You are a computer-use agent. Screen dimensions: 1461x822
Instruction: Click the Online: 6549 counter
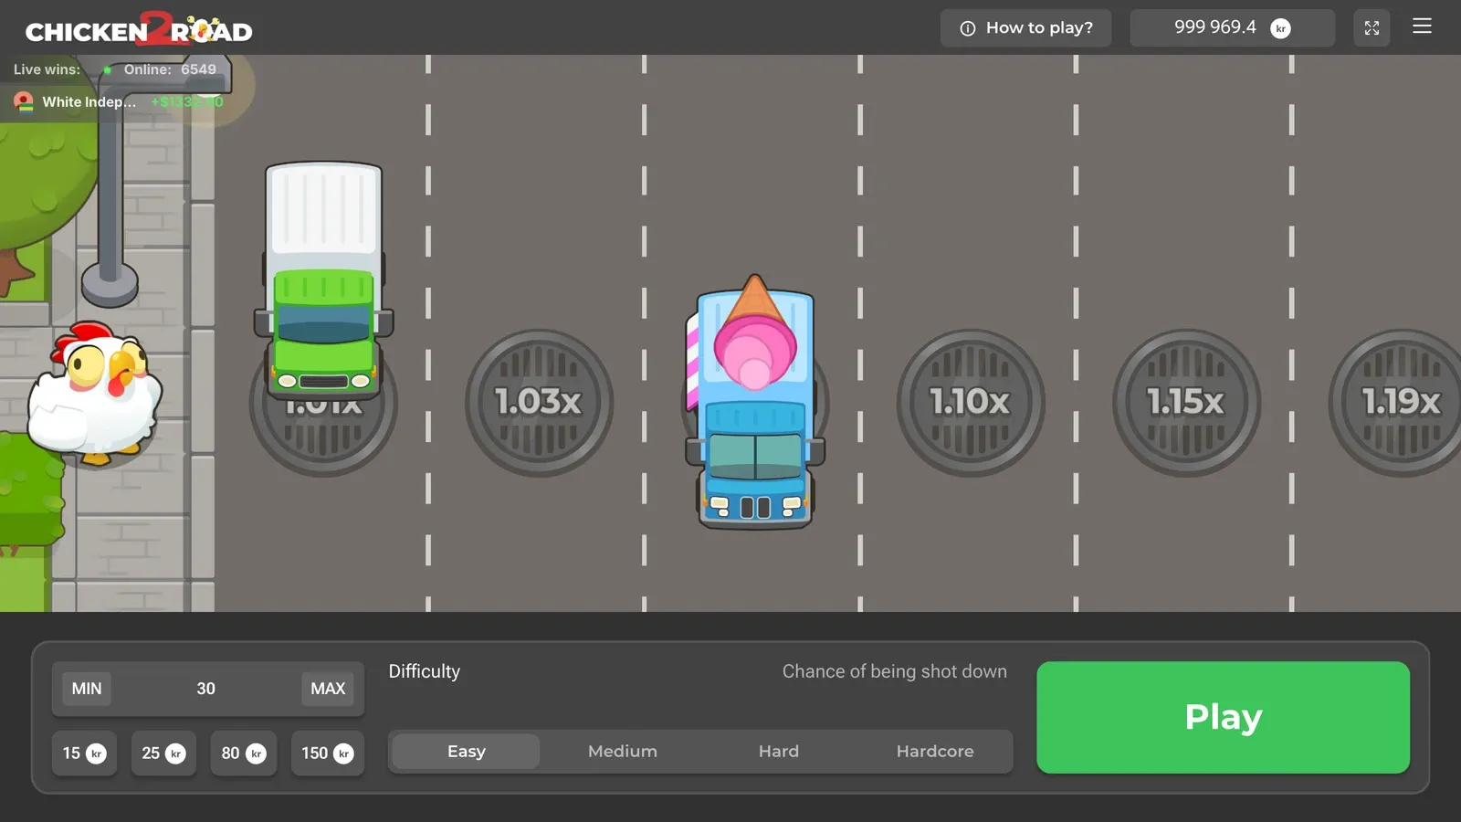170,69
